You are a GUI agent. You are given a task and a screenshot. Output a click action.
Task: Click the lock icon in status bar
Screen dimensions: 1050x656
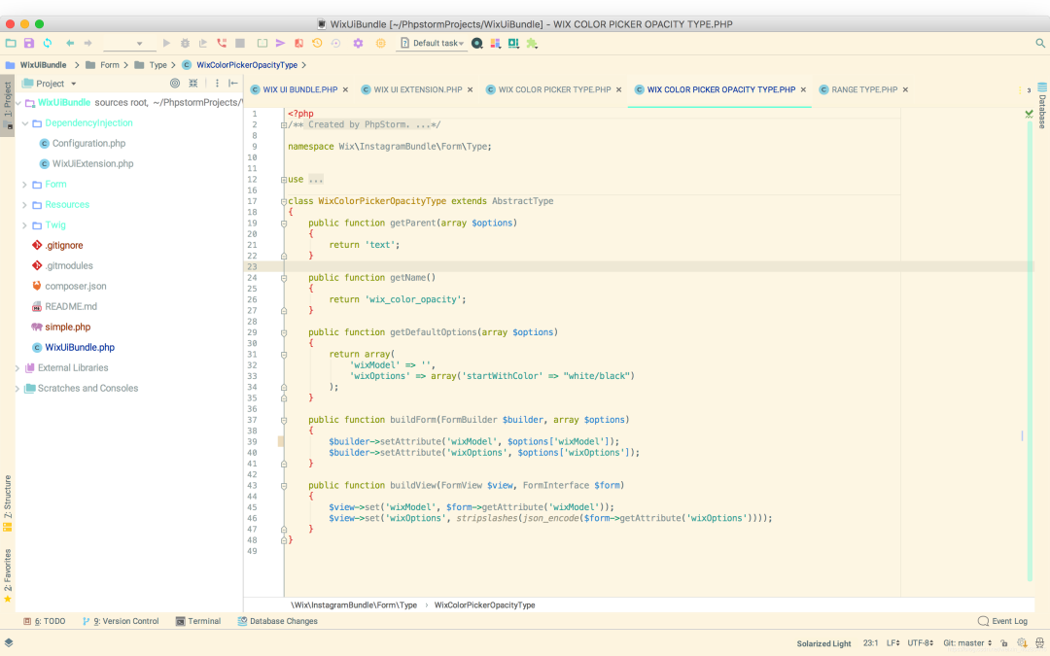tap(1003, 642)
